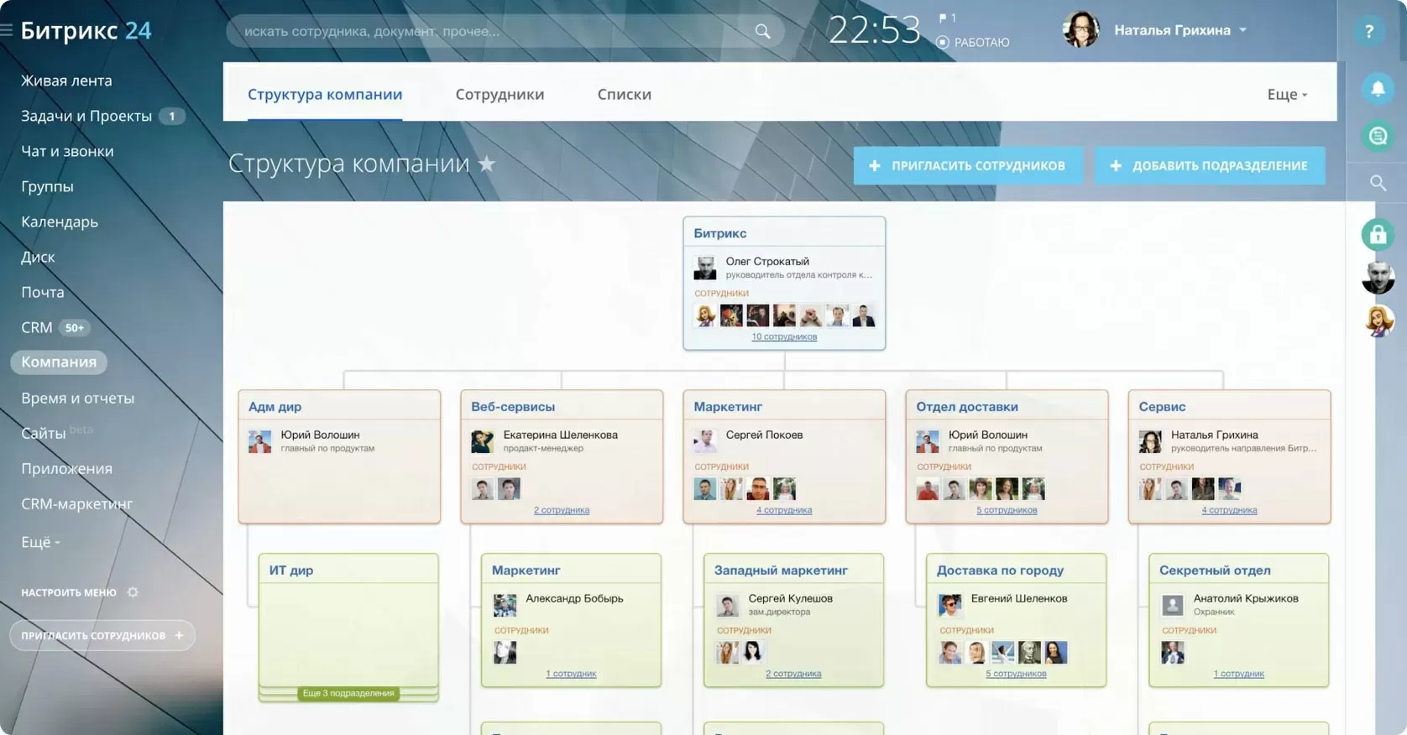Select Компания in sidebar
The image size is (1407, 735).
[x=59, y=362]
